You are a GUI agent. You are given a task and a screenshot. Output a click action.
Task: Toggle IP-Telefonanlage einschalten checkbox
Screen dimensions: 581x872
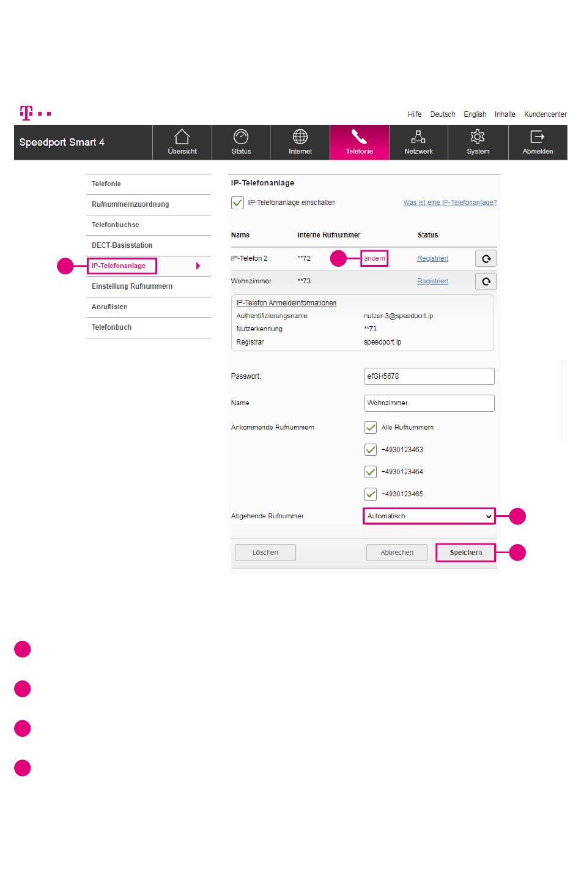coord(237,203)
